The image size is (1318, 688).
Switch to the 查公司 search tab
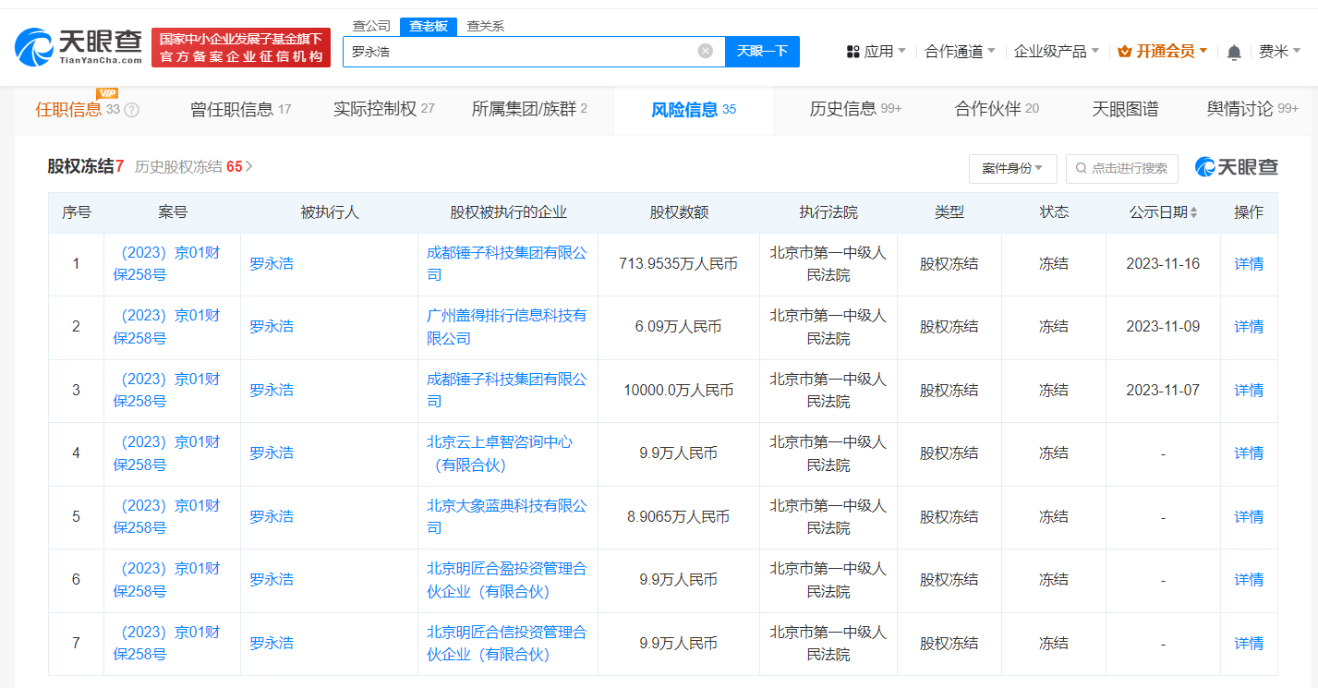[371, 26]
